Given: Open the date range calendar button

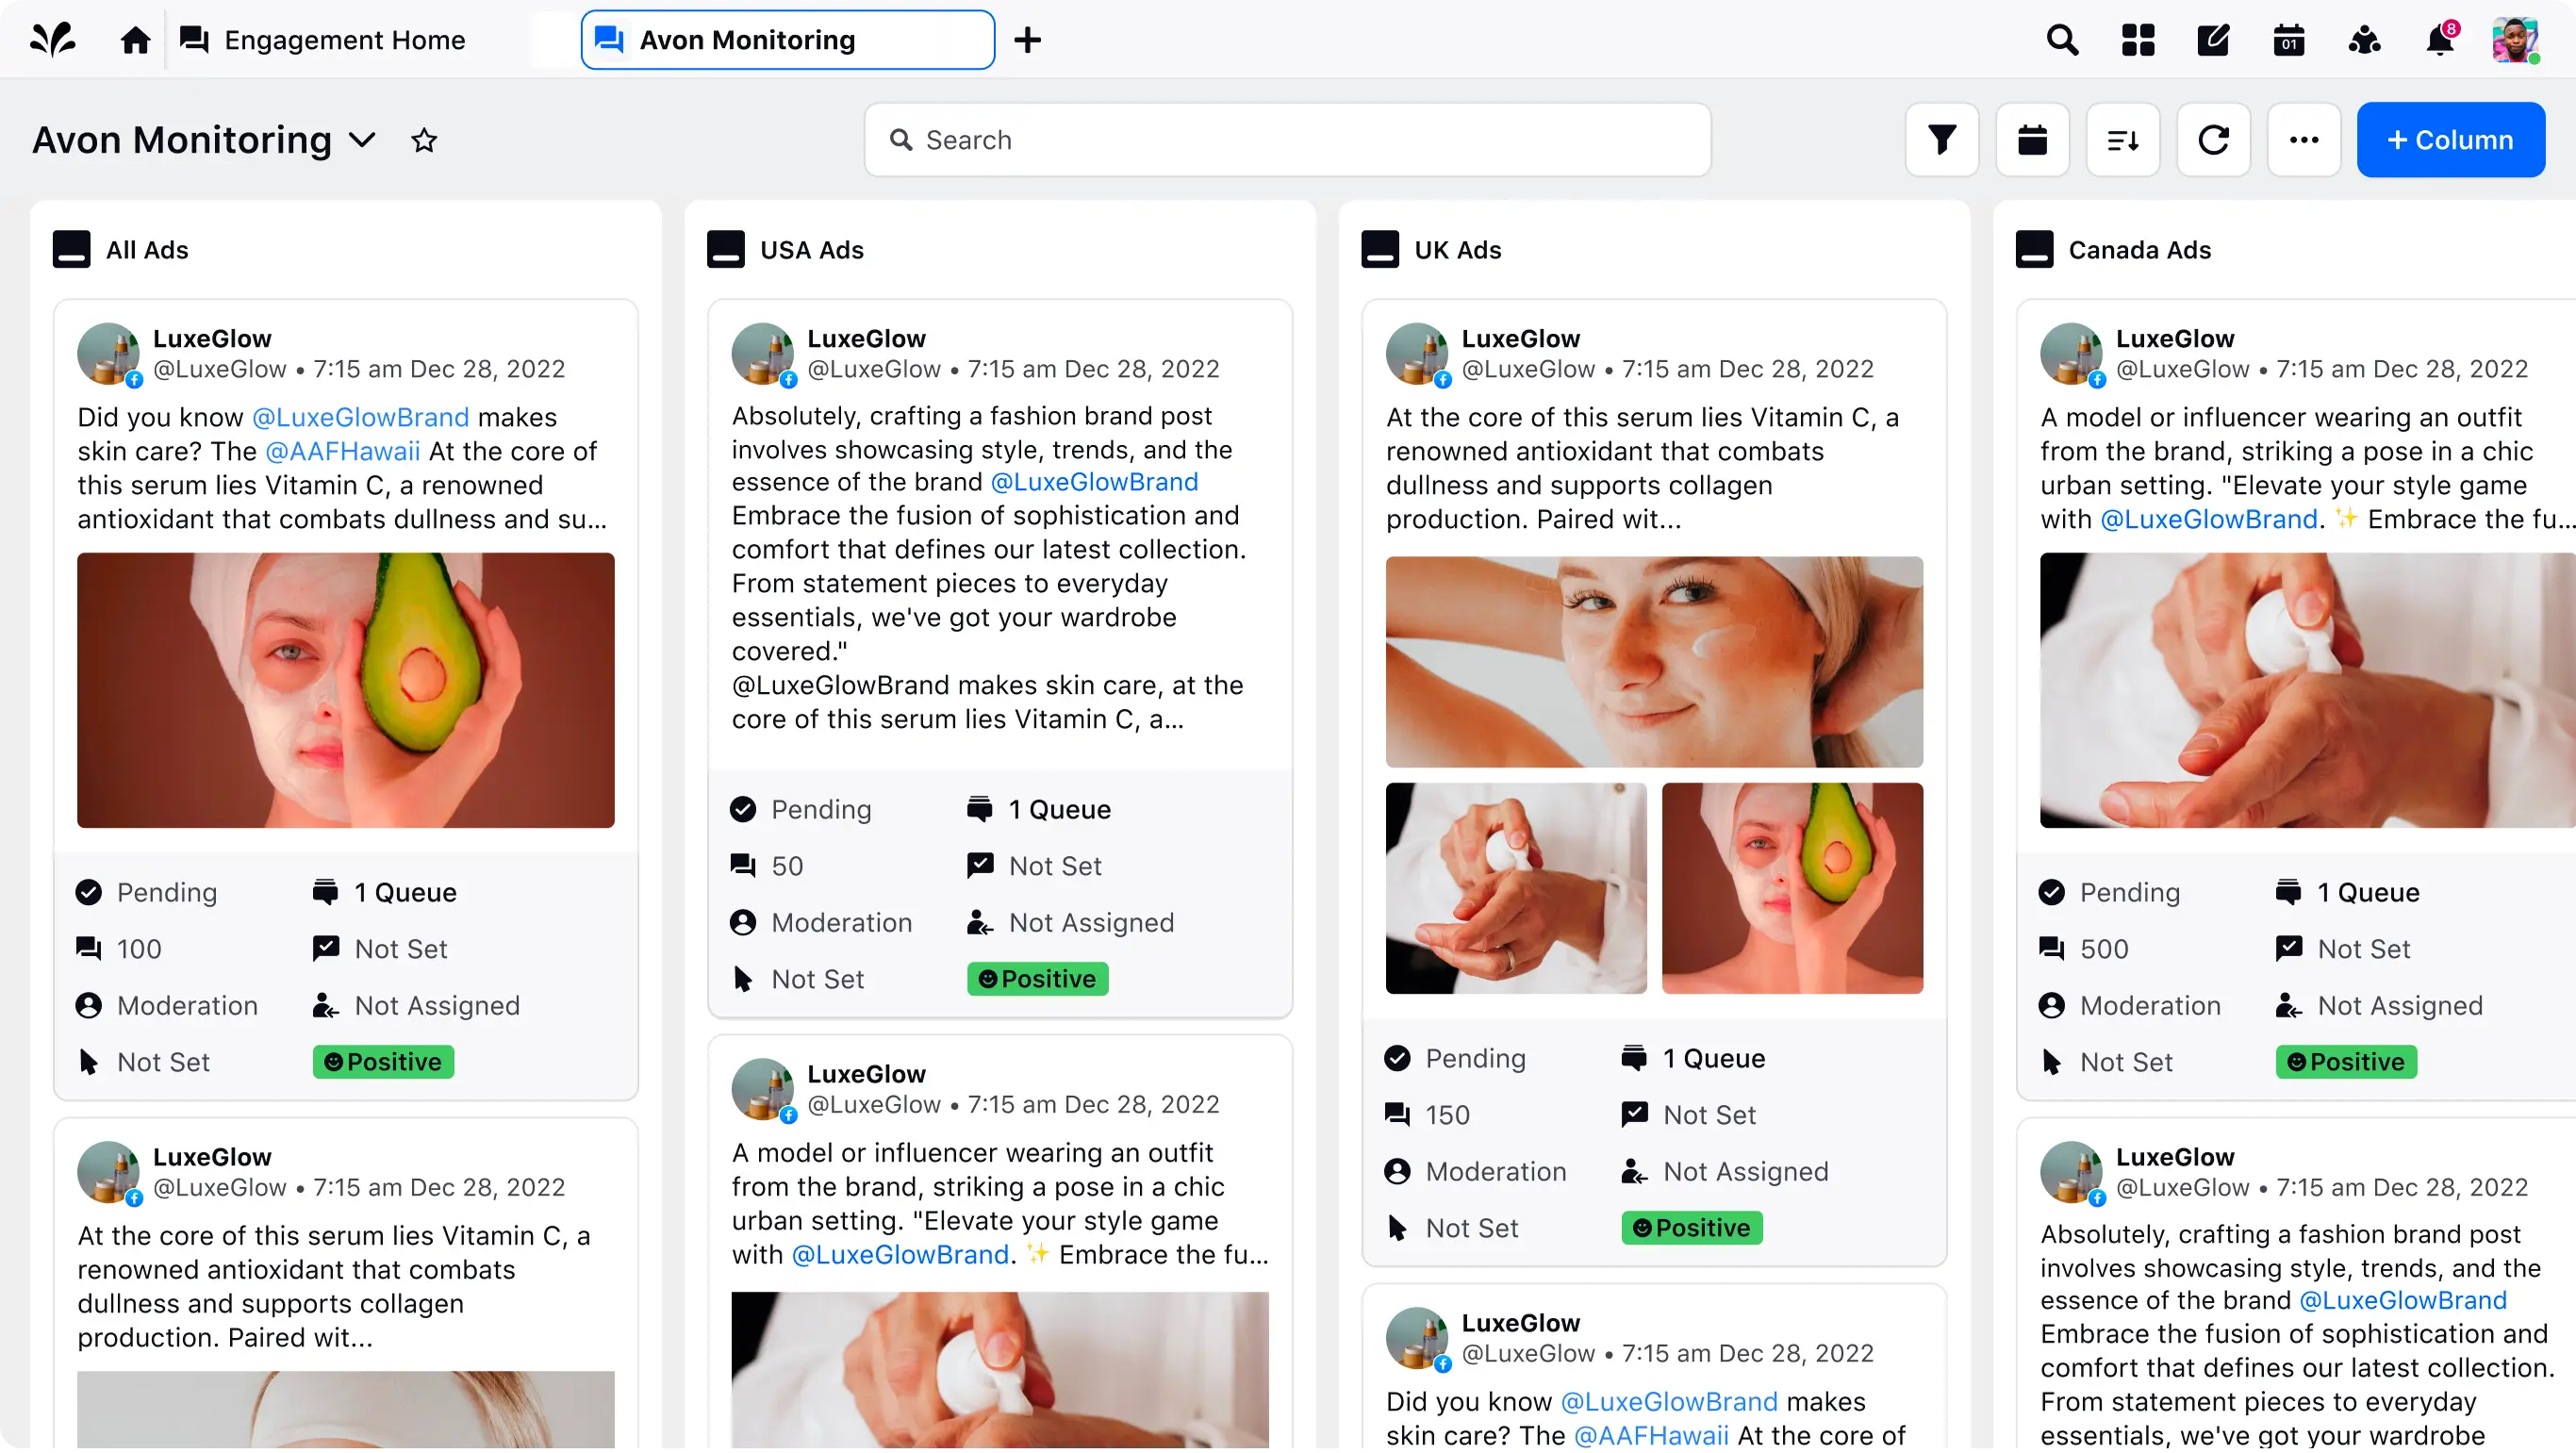Looking at the screenshot, I should tap(2032, 140).
